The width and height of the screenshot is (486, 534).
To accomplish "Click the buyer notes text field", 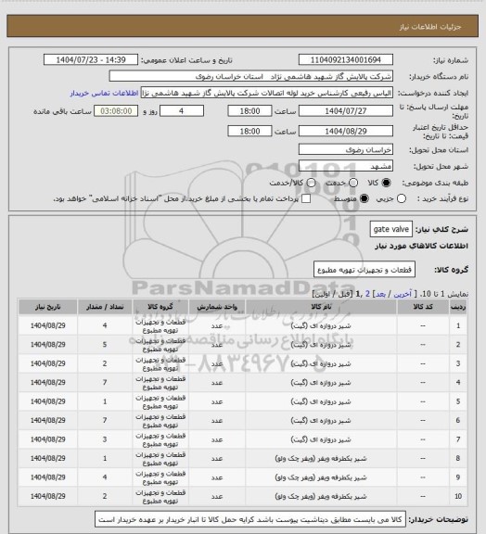I will pyautogui.click(x=250, y=520).
